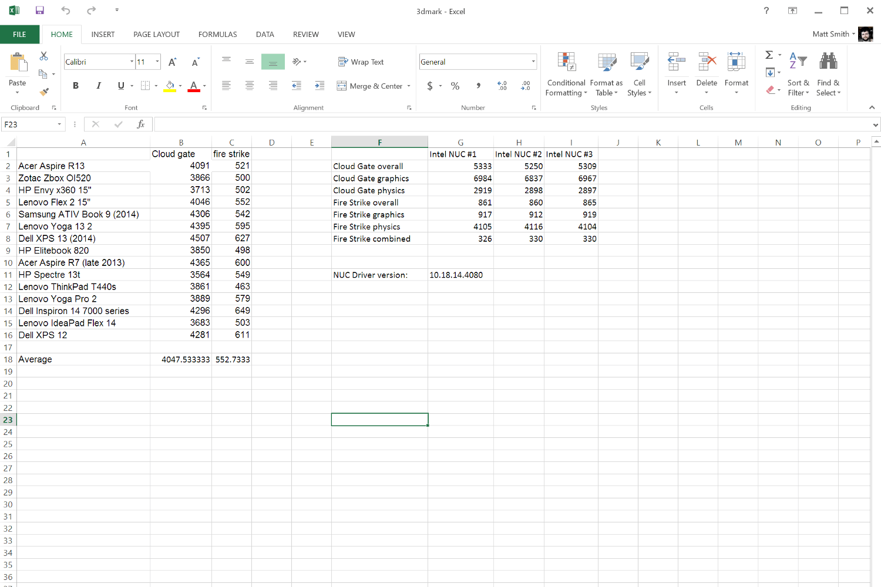The width and height of the screenshot is (881, 587).
Task: Toggle Wrap Text on
Action: point(361,62)
